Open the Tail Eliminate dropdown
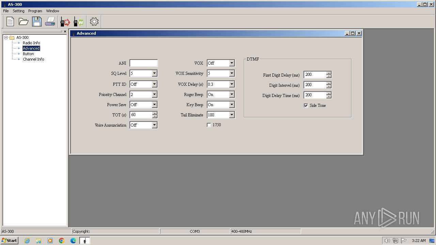Viewport: 436px width, 245px height. (232, 115)
